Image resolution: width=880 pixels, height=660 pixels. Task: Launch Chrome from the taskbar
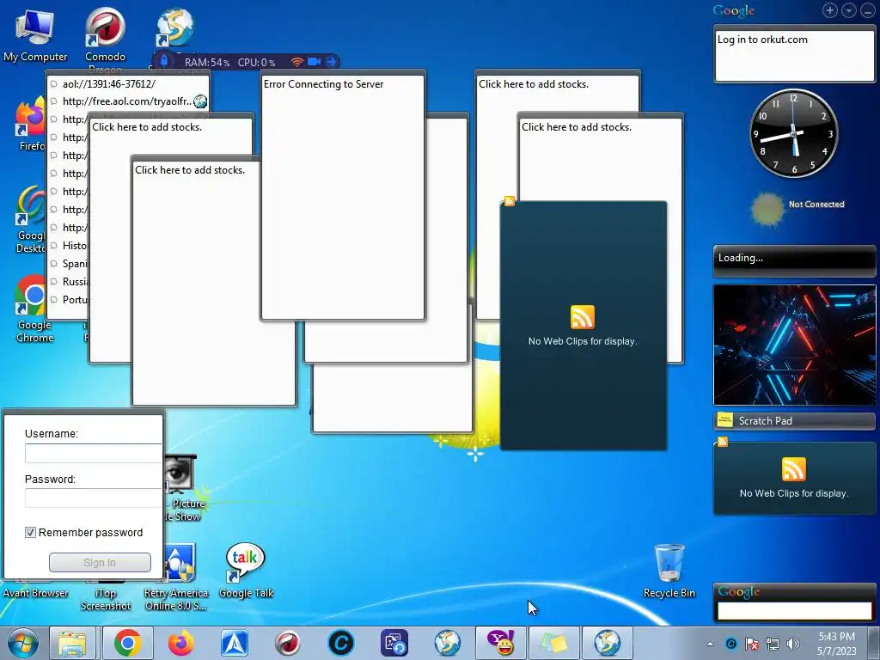(128, 643)
